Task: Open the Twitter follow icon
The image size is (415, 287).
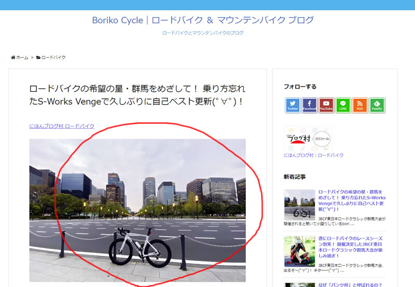Action: pos(293,106)
